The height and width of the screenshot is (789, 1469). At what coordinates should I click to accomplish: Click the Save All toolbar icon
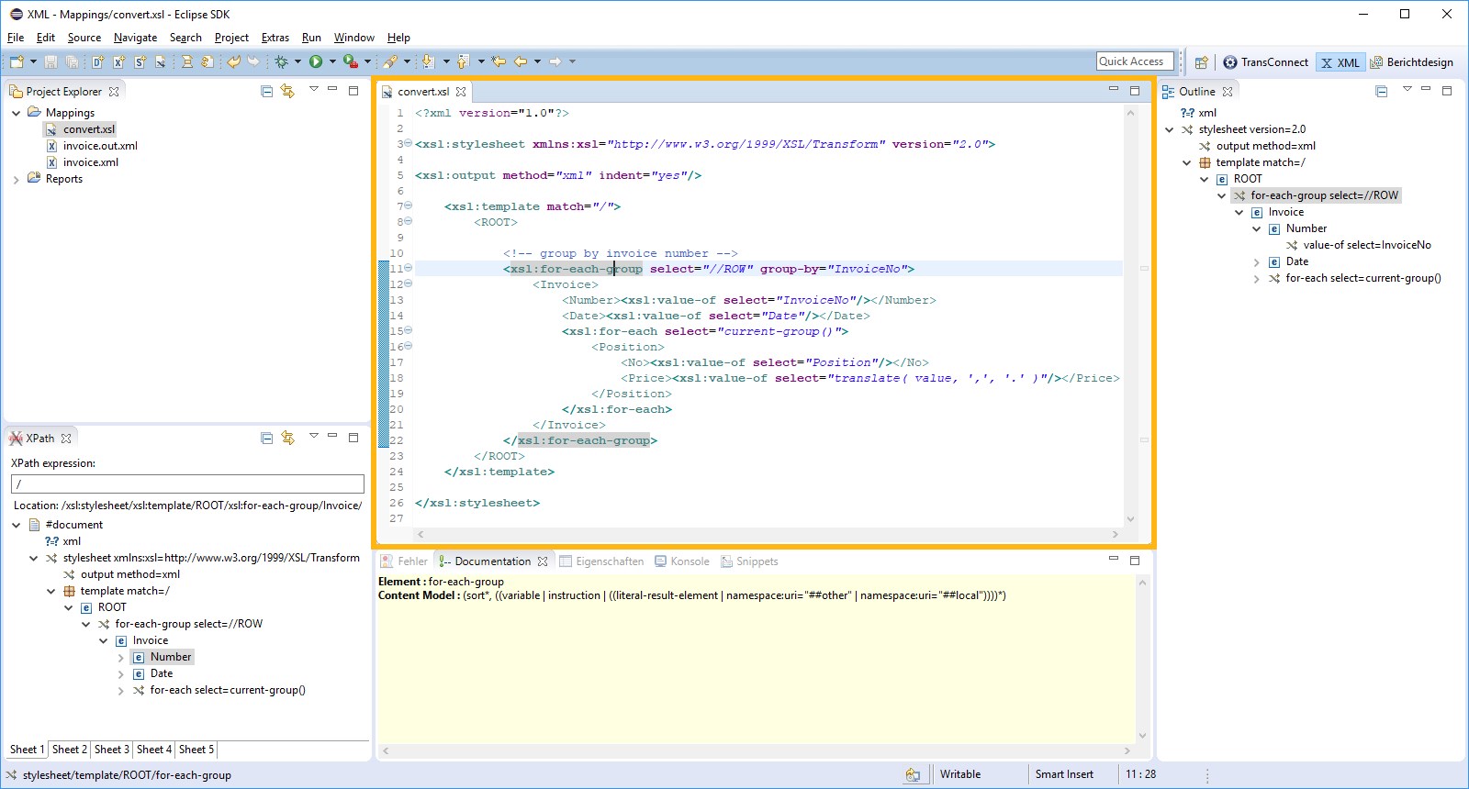72,61
